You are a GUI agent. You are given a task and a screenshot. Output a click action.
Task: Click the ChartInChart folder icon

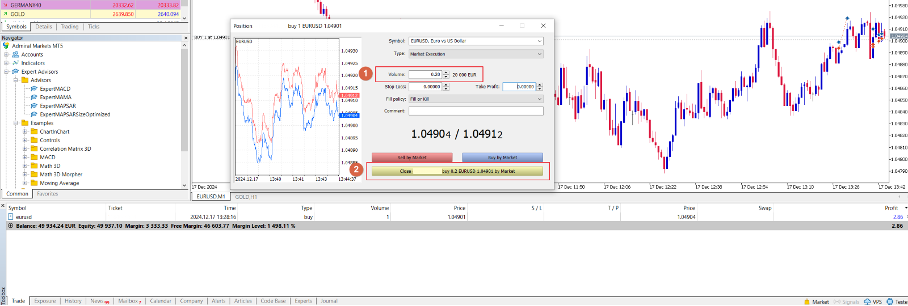coord(34,131)
